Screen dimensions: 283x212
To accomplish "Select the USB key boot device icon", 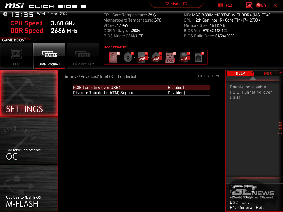I will pyautogui.click(x=170, y=57).
